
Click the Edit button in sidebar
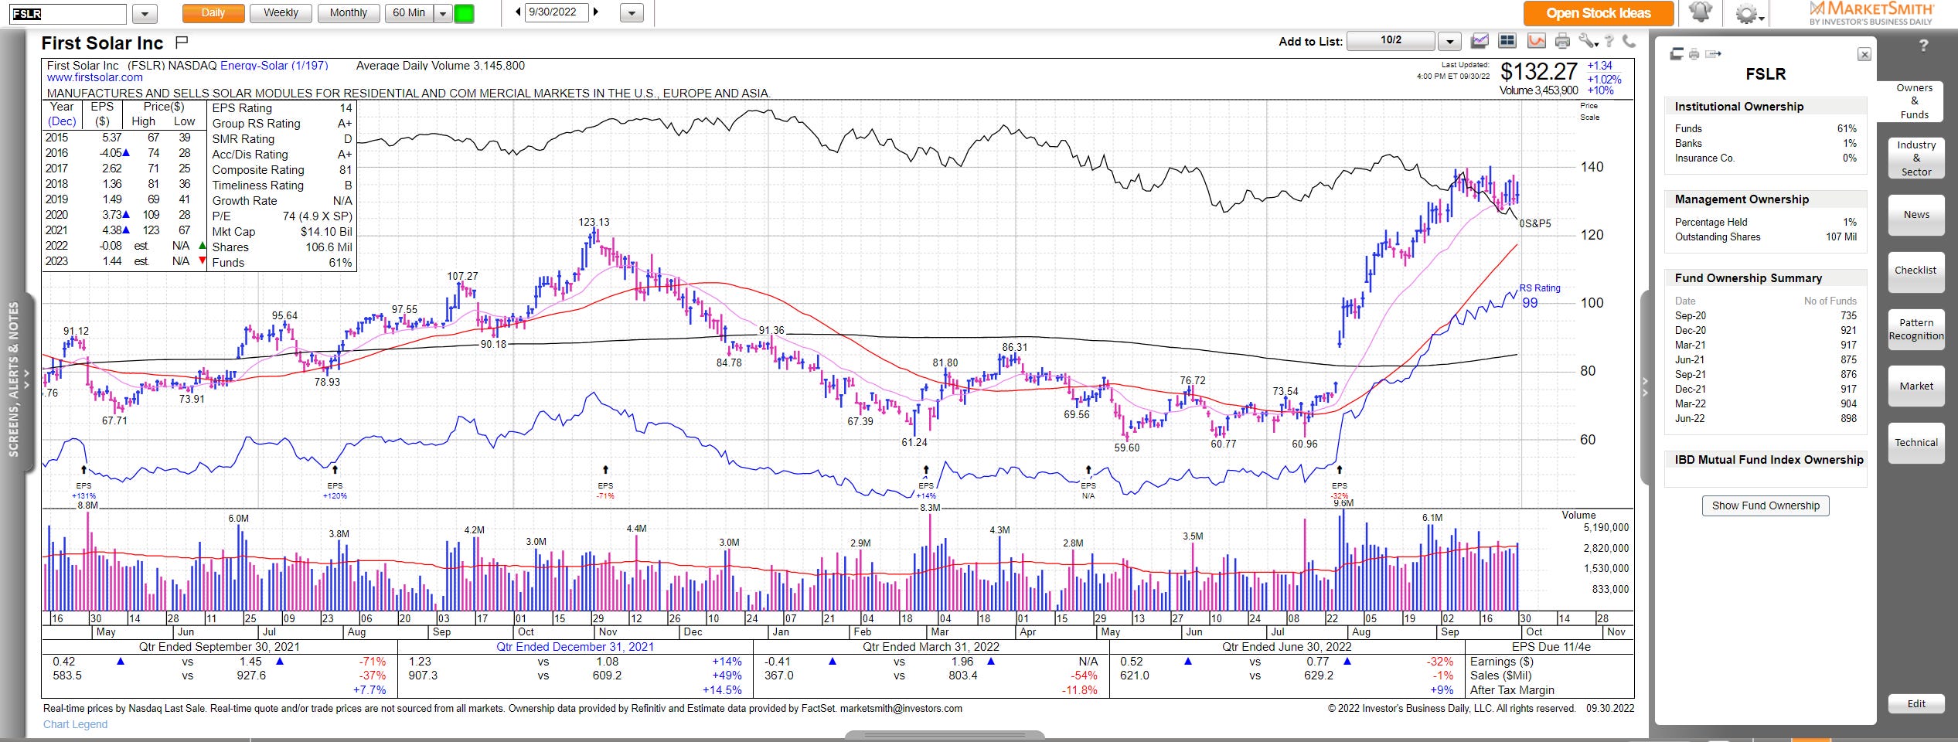[x=1916, y=703]
